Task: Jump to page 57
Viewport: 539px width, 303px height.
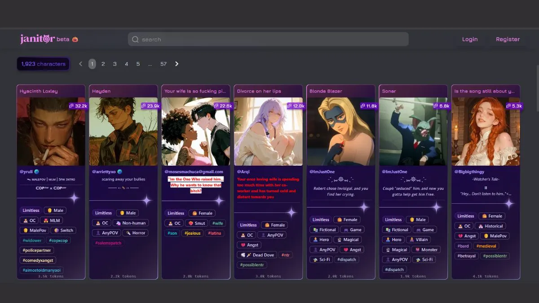Action: (163, 64)
